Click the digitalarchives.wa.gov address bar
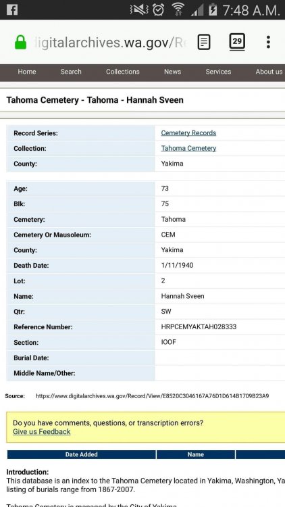The height and width of the screenshot is (507, 285). 110,43
